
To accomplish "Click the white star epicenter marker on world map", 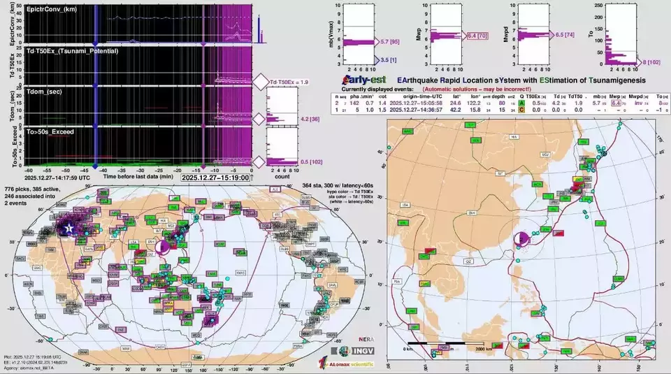I will 68,229.
